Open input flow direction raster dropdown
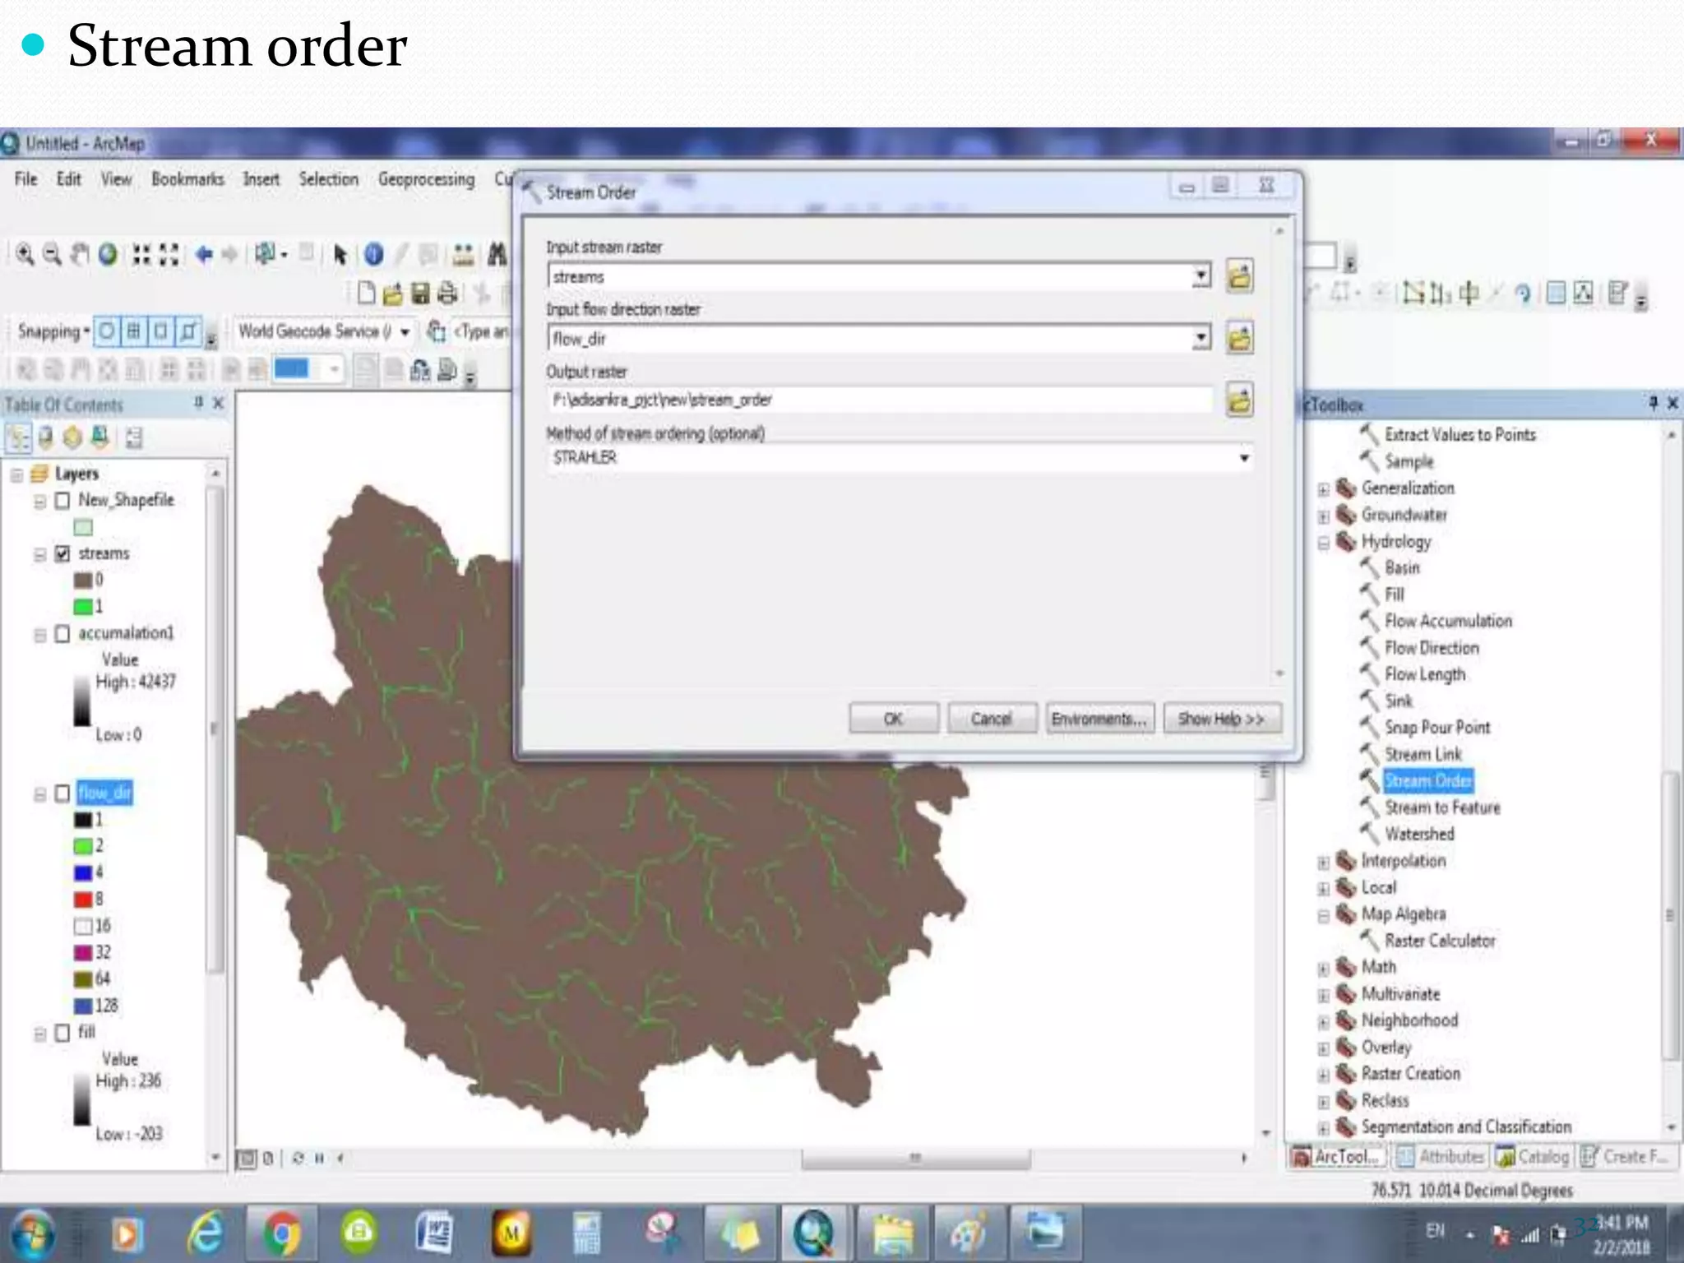The width and height of the screenshot is (1684, 1263). [x=1201, y=338]
